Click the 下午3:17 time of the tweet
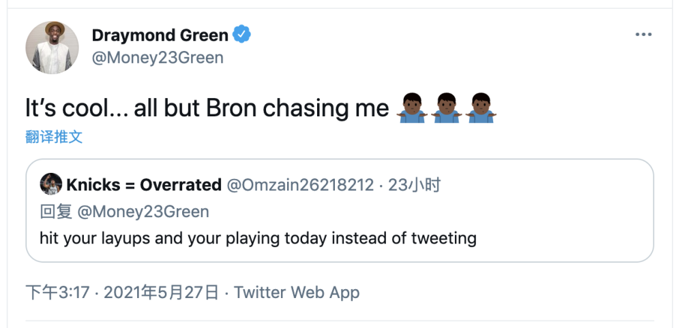This screenshot has height=328, width=682. [x=57, y=293]
